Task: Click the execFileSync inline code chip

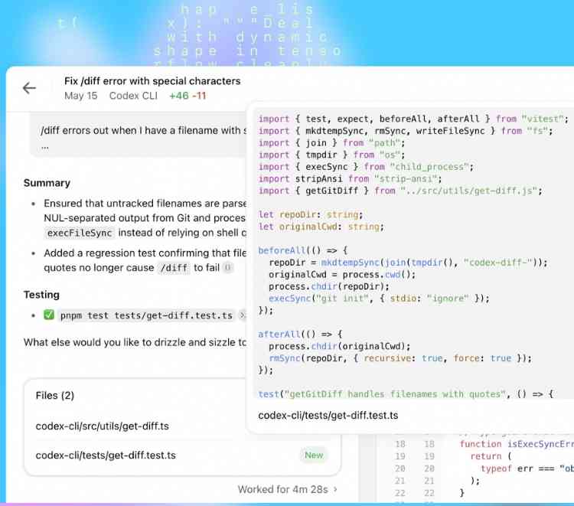Action: 80,233
